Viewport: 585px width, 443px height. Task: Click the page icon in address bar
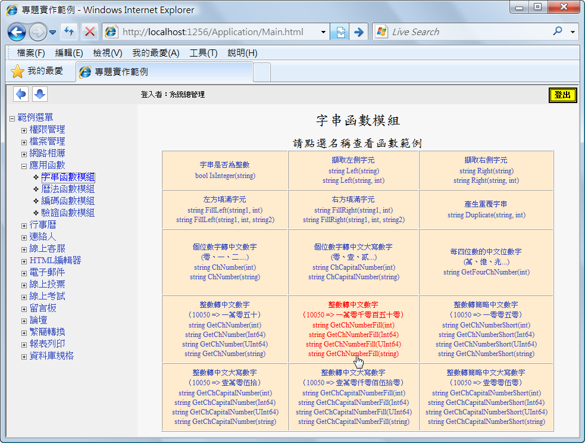(111, 32)
